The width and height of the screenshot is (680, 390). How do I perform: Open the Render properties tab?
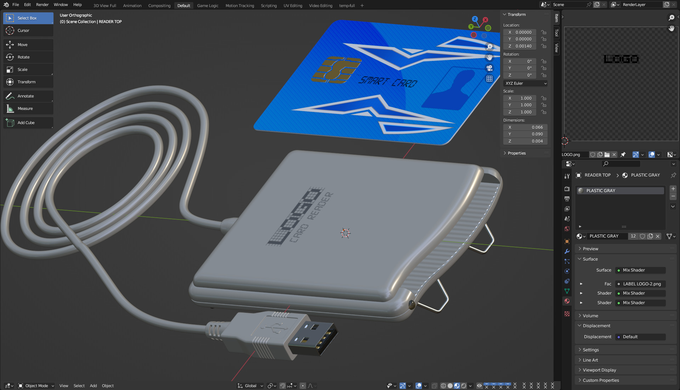[567, 189]
